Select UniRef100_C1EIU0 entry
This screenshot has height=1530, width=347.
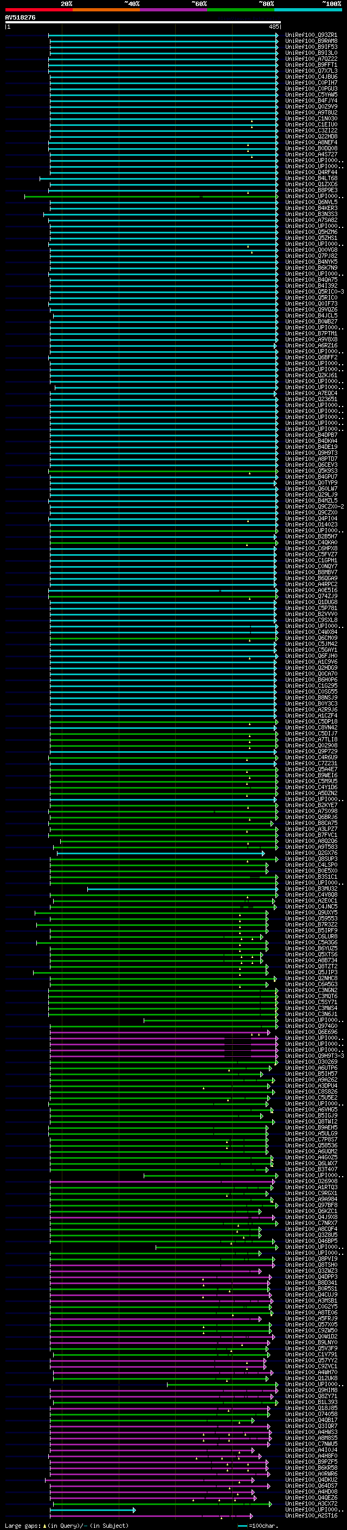311,125
